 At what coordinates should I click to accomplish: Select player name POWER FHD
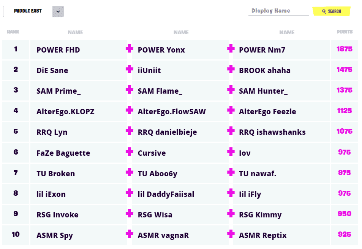click(58, 50)
